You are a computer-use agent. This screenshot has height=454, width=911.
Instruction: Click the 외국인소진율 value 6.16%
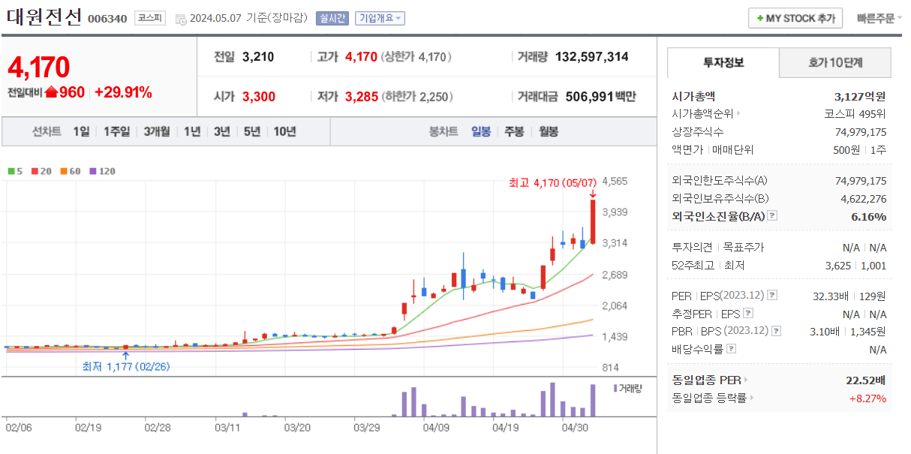(x=869, y=216)
